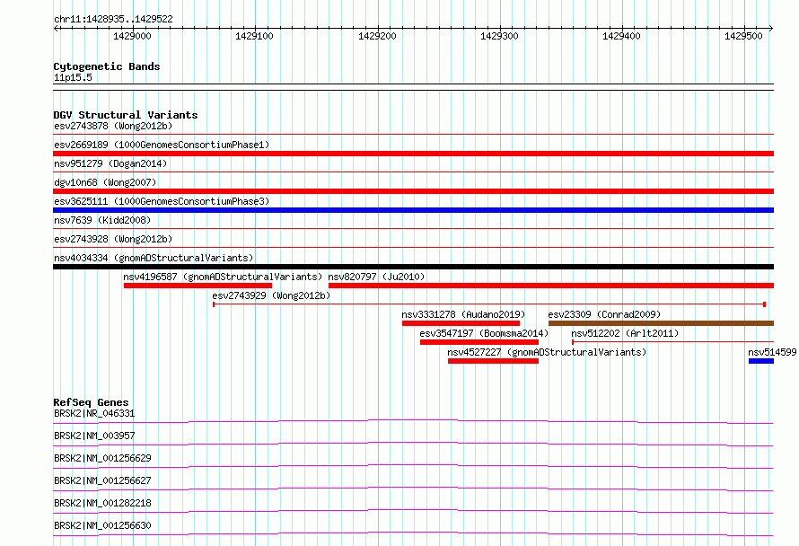The height and width of the screenshot is (546, 799).
Task: Click the 1429000 ruler position
Action: click(132, 36)
